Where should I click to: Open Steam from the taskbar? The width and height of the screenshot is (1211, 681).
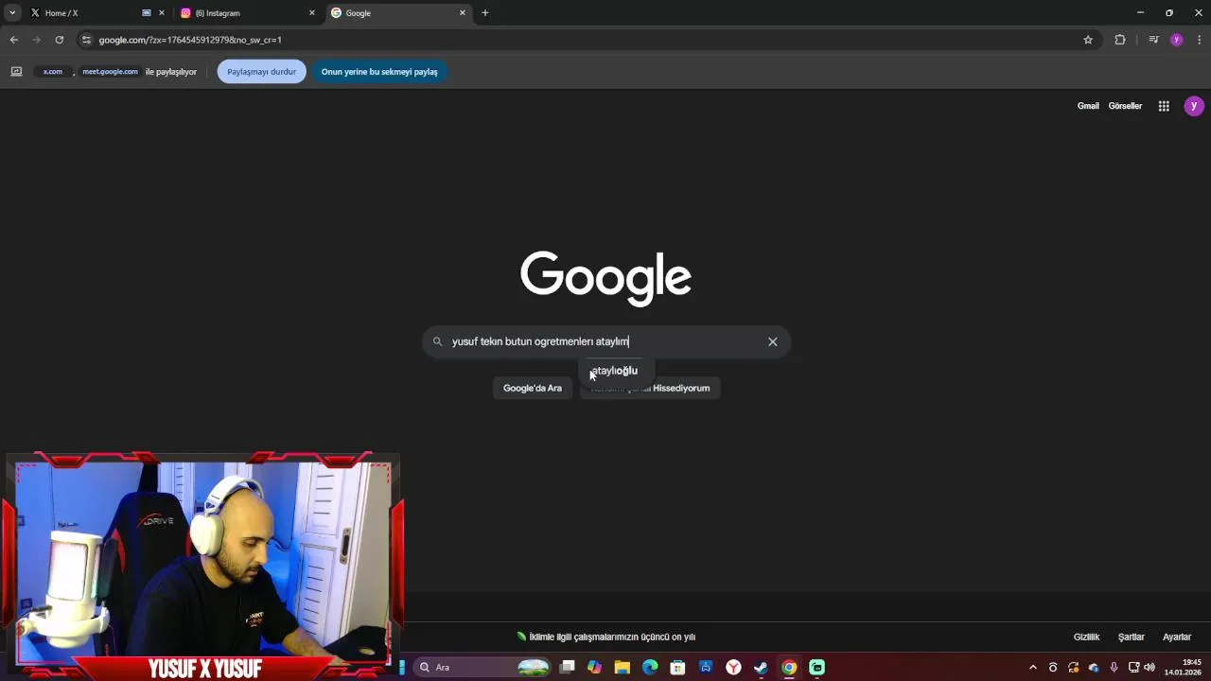point(761,668)
